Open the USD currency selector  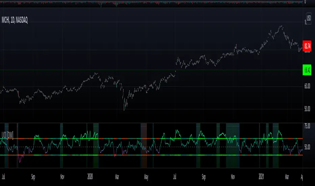point(308,17)
